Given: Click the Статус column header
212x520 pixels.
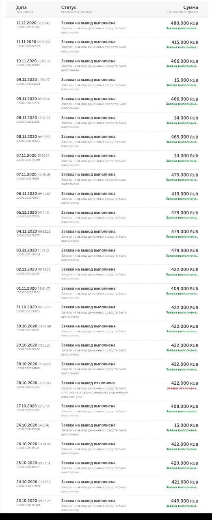Looking at the screenshot, I should 69,7.
